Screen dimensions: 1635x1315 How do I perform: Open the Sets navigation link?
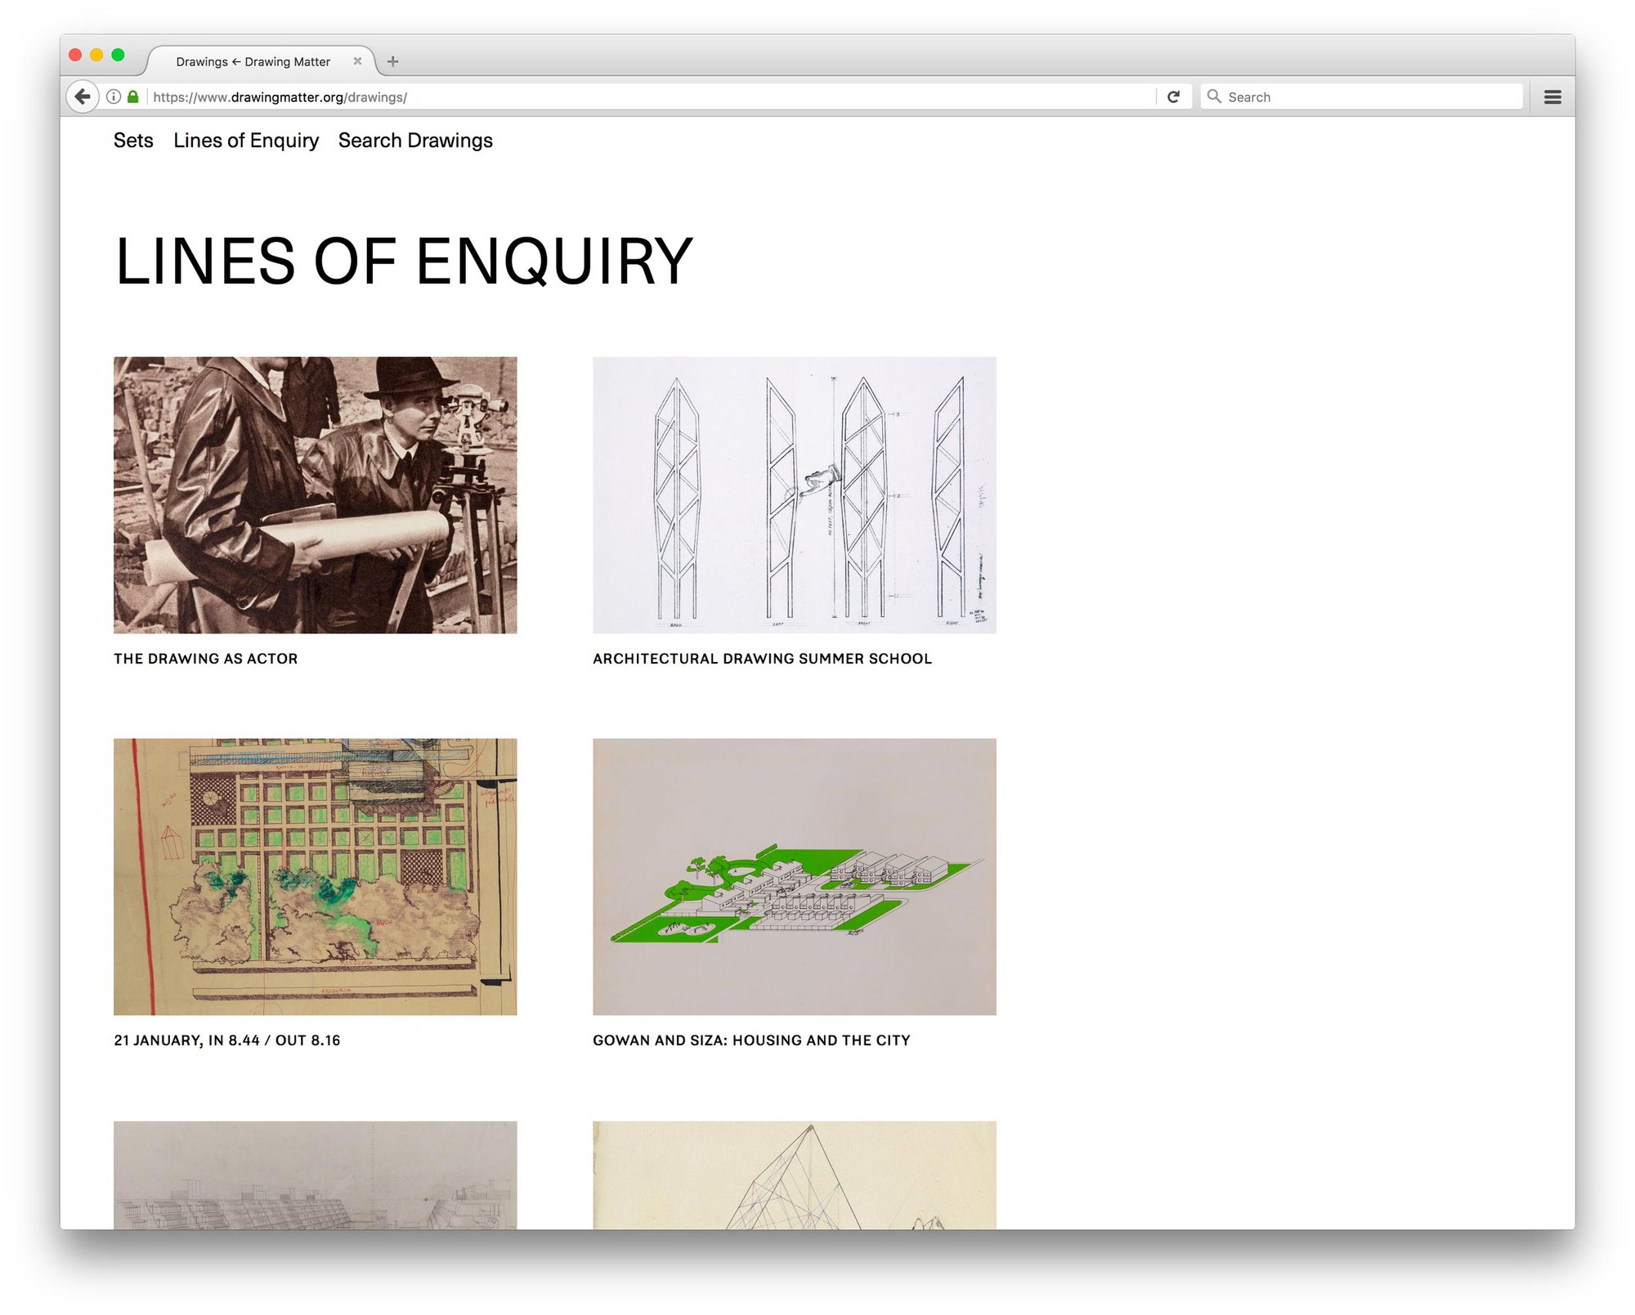pyautogui.click(x=133, y=141)
